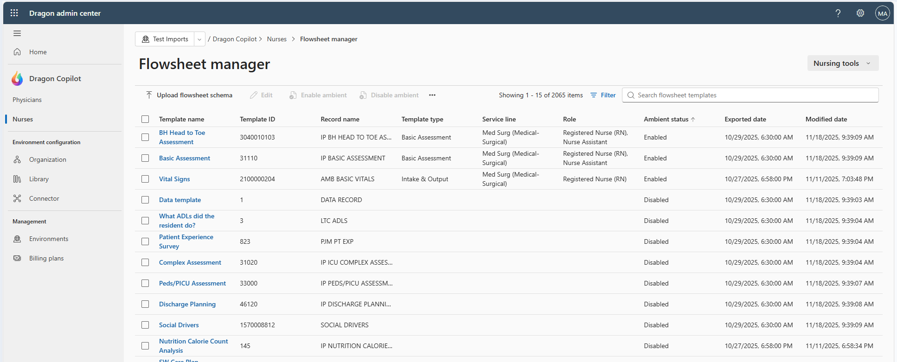This screenshot has height=362, width=897.
Task: Check the What ADLs row checkbox
Action: tap(145, 221)
